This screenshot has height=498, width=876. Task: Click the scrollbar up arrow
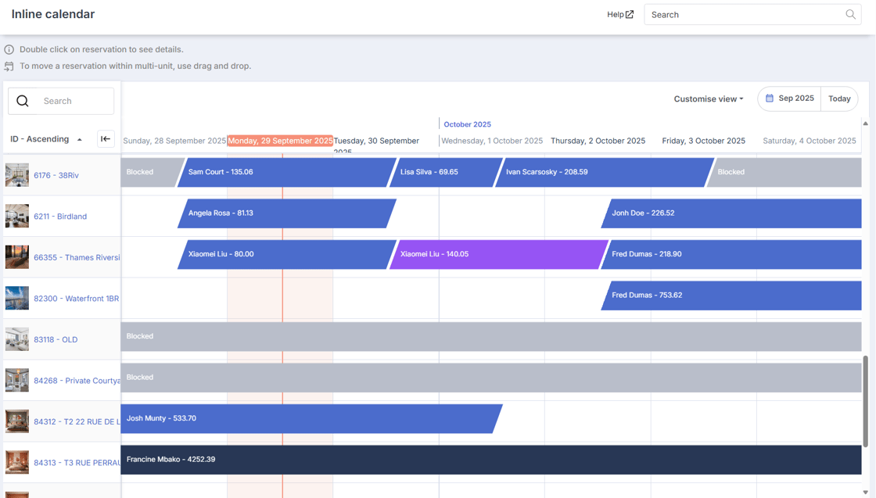(865, 124)
